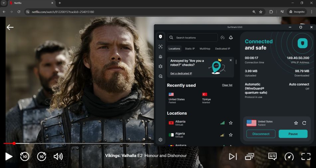Click the large Surfshark connected shield button
The height and width of the screenshot is (168, 316).
pyautogui.click(x=302, y=43)
